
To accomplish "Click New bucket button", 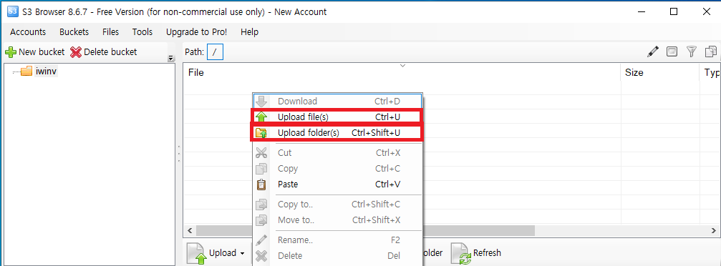I will 34,52.
